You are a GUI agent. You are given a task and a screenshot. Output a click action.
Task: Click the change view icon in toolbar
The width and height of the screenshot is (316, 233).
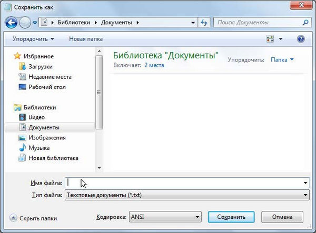(270, 39)
